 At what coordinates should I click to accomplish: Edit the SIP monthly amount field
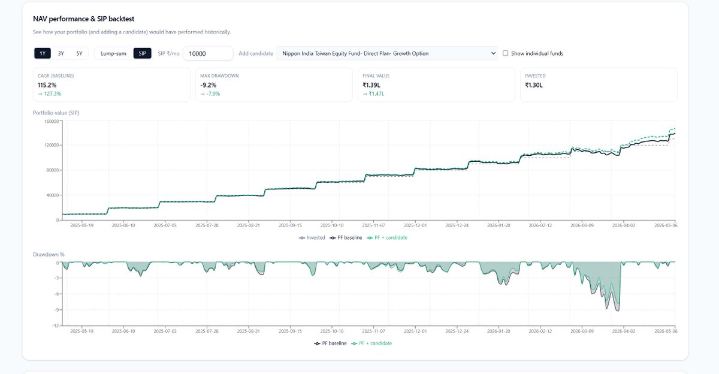[x=208, y=53]
